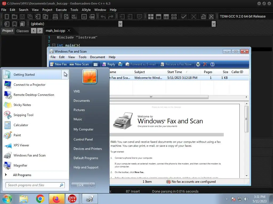This screenshot has height=204, width=273.
Task: Click the preview pane vertical scrollbar thumb
Action: [x=246, y=119]
